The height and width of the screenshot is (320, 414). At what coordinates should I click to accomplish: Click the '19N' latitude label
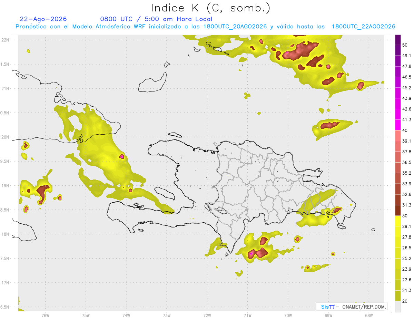coord(5,185)
